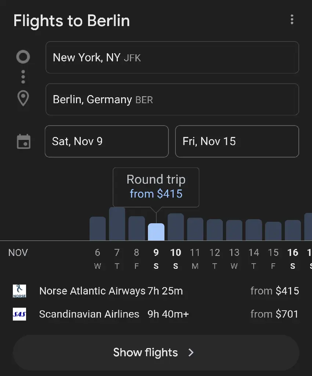Edit the New York, NY JFK origin field

coord(172,57)
